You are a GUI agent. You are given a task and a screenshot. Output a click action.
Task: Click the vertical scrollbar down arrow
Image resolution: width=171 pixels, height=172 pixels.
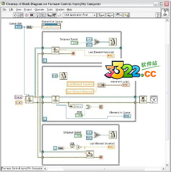[x=167, y=165]
